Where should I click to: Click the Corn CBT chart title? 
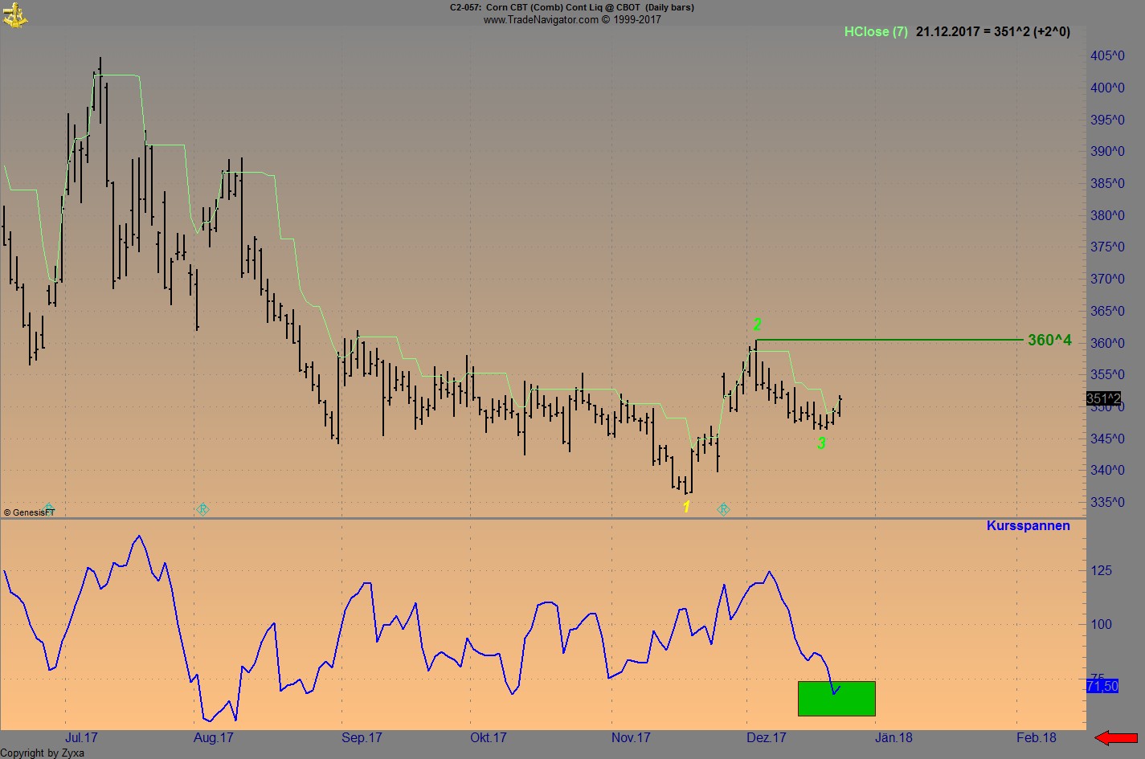coord(570,7)
